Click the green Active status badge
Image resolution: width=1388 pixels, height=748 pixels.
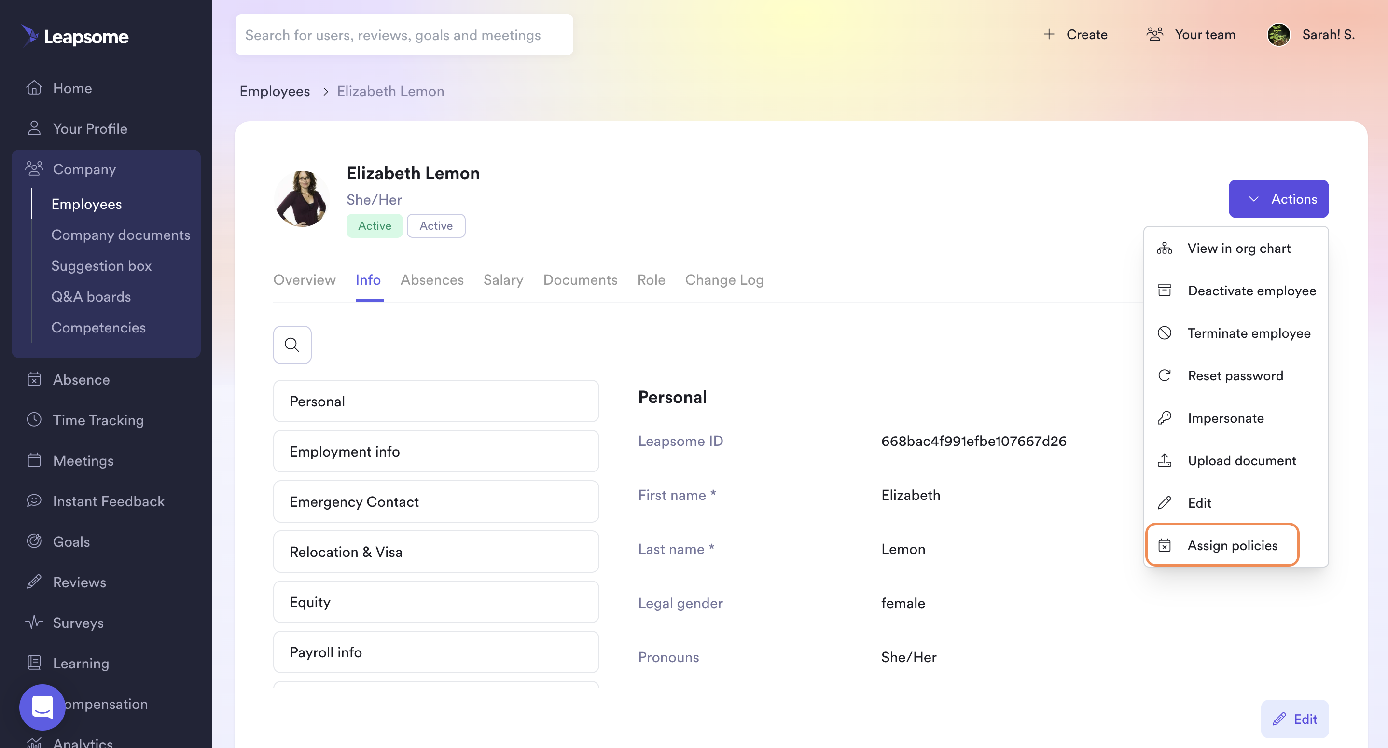(375, 226)
